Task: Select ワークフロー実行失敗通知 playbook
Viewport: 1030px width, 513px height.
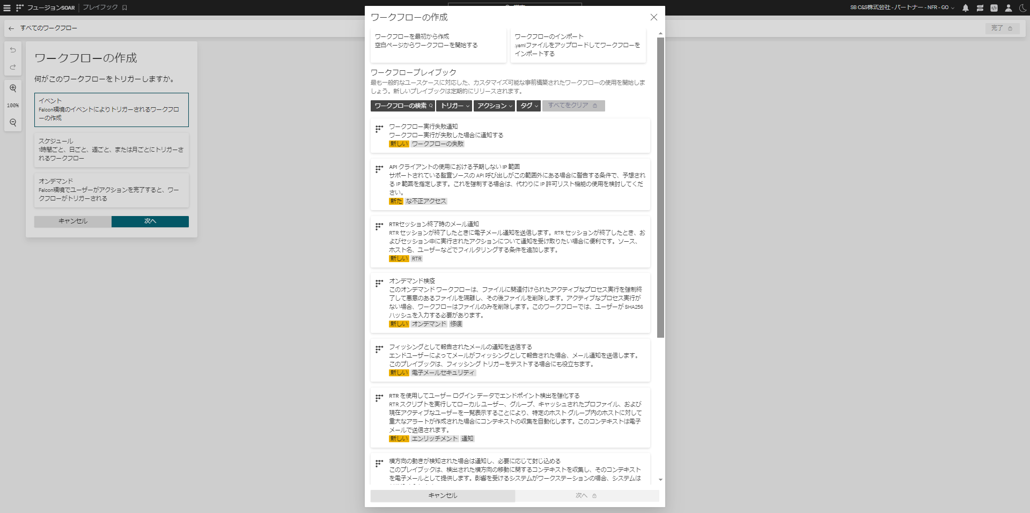Action: pyautogui.click(x=510, y=136)
